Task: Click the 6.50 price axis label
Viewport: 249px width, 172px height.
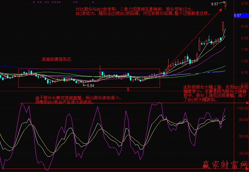Action: point(244,73)
